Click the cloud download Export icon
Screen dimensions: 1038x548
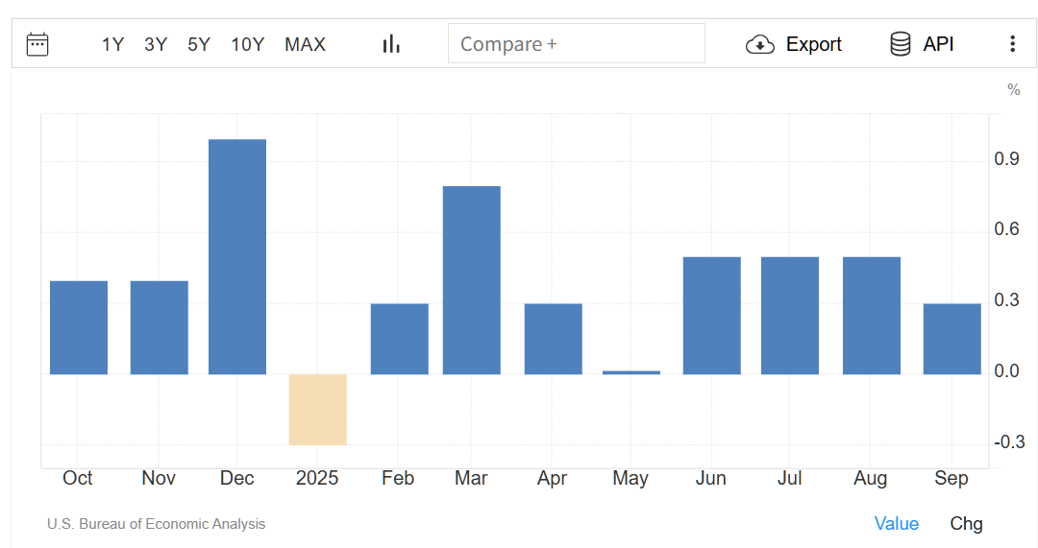760,44
